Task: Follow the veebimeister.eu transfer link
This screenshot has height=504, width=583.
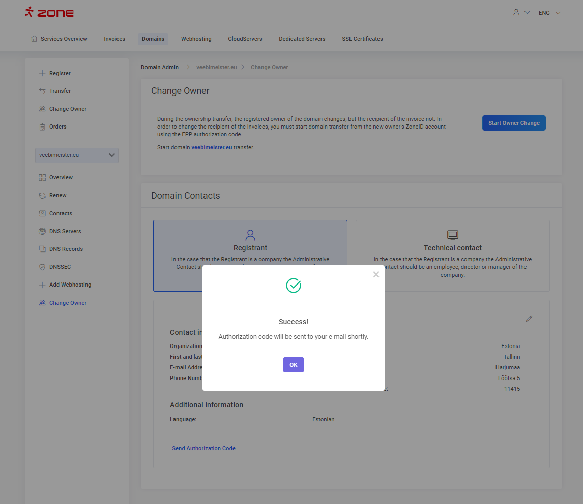Action: coord(212,147)
